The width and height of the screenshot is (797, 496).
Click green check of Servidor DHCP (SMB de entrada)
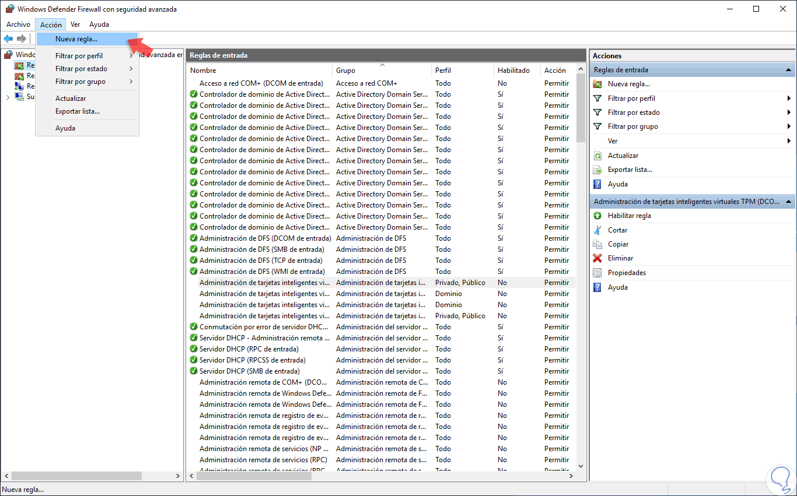pyautogui.click(x=194, y=371)
